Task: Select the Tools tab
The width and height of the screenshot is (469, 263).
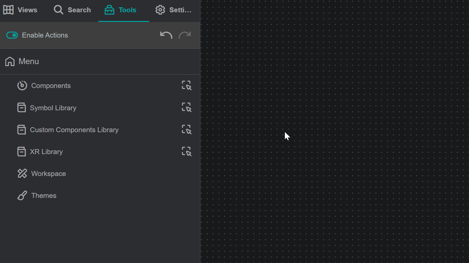Action: pos(124,10)
